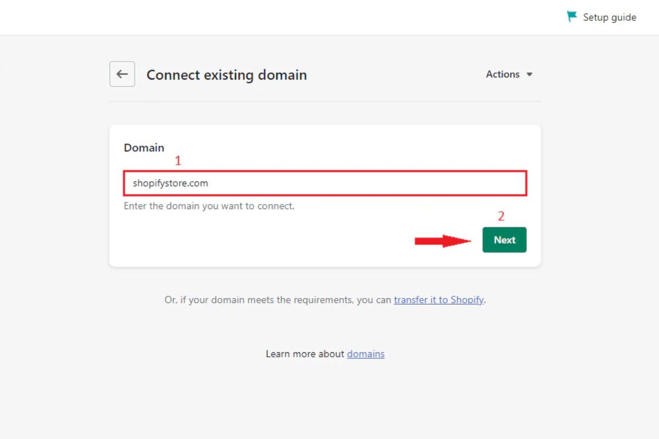Click the 'Learn more about' text
659x439 pixels.
click(305, 354)
